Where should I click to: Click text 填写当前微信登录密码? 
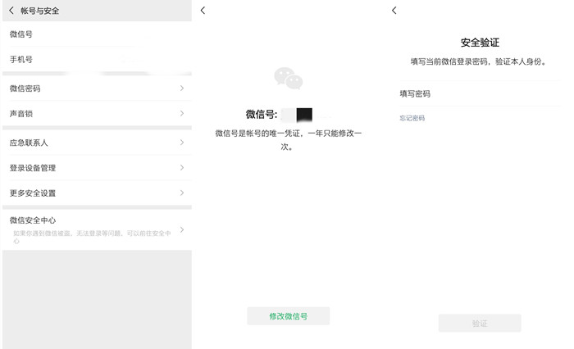pos(449,61)
